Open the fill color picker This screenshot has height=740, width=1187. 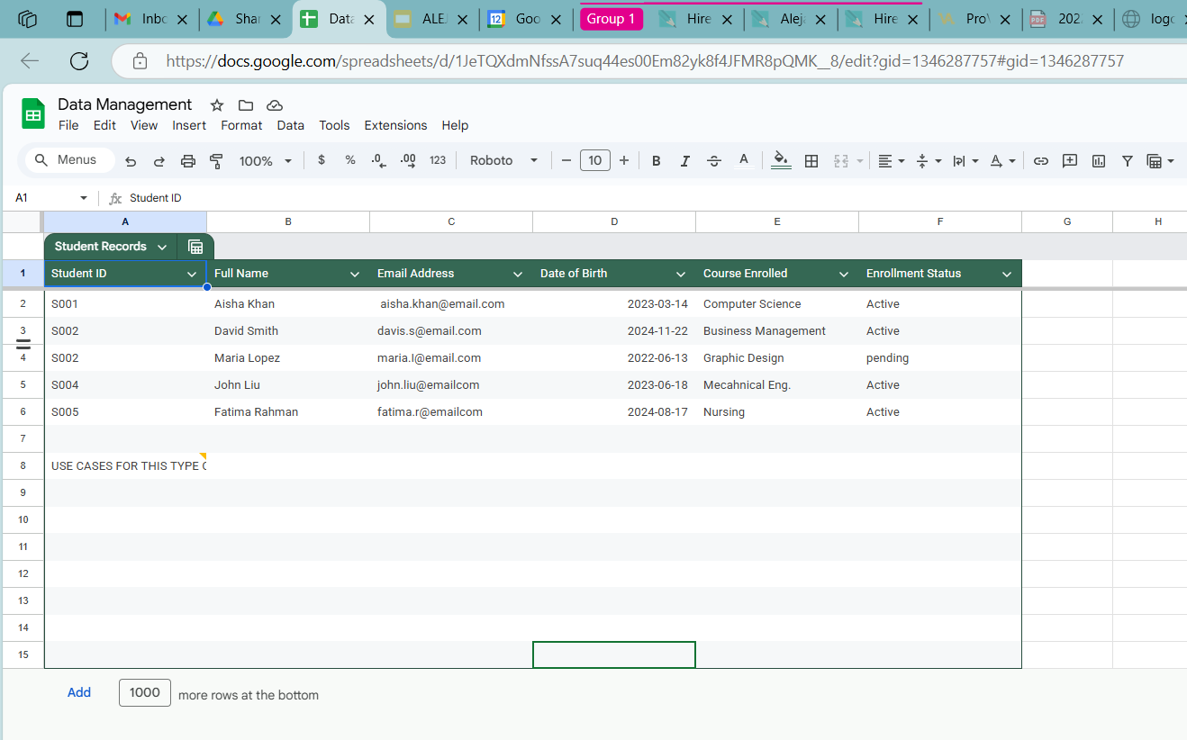(781, 161)
